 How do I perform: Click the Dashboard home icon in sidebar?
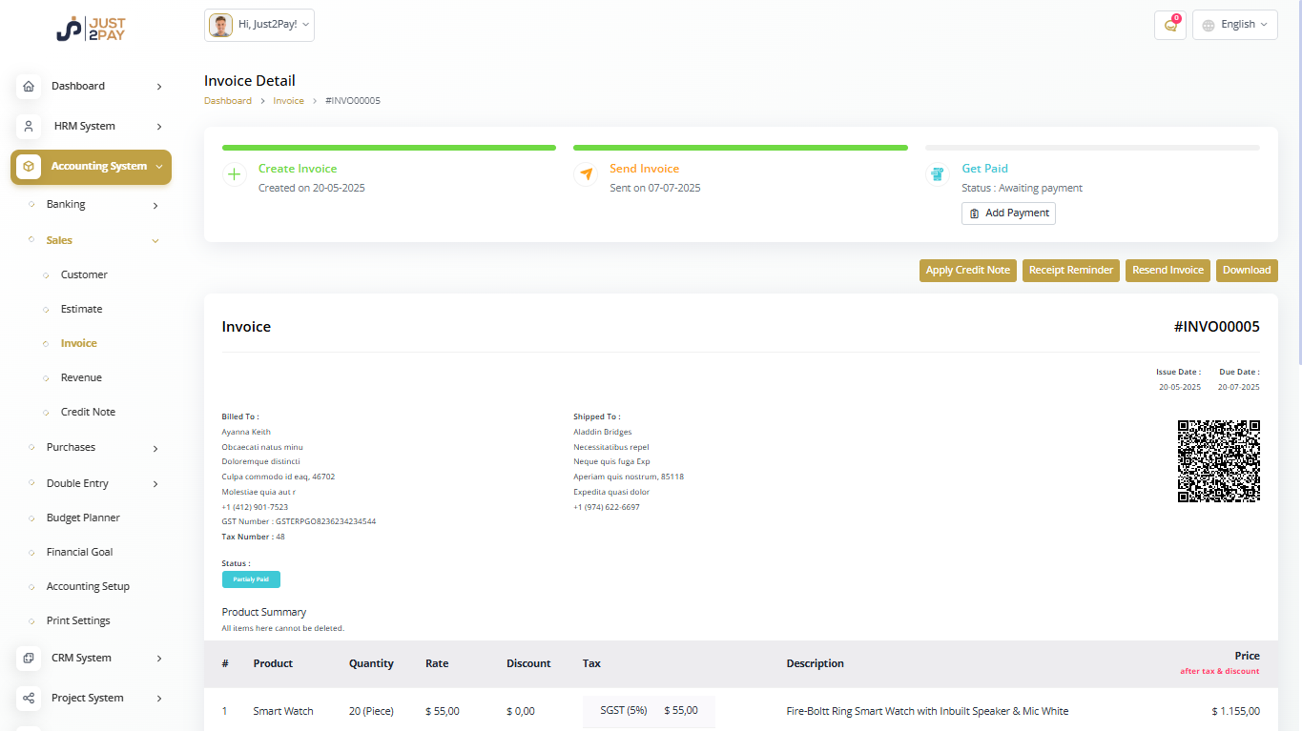pos(29,86)
